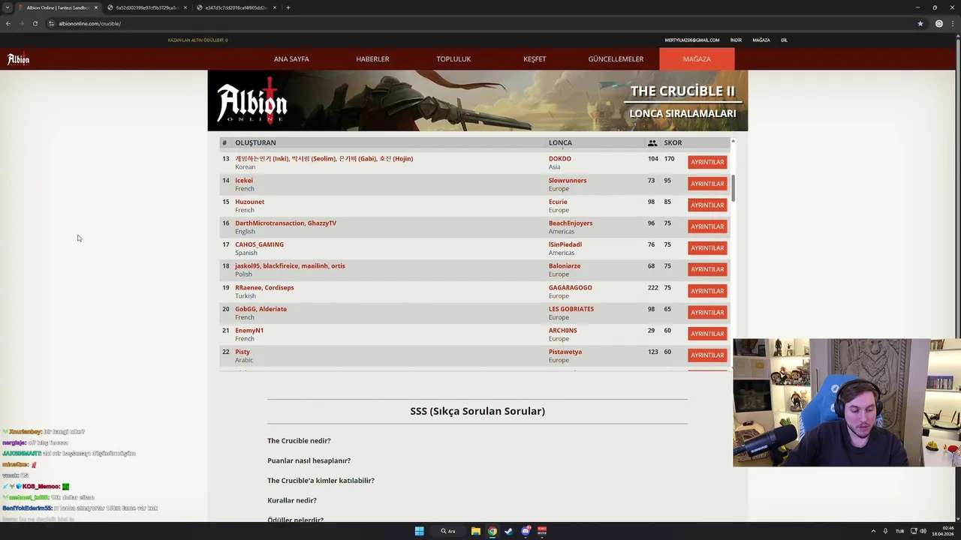961x540 pixels.
Task: Open the site information icon in address bar
Action: coord(51,23)
